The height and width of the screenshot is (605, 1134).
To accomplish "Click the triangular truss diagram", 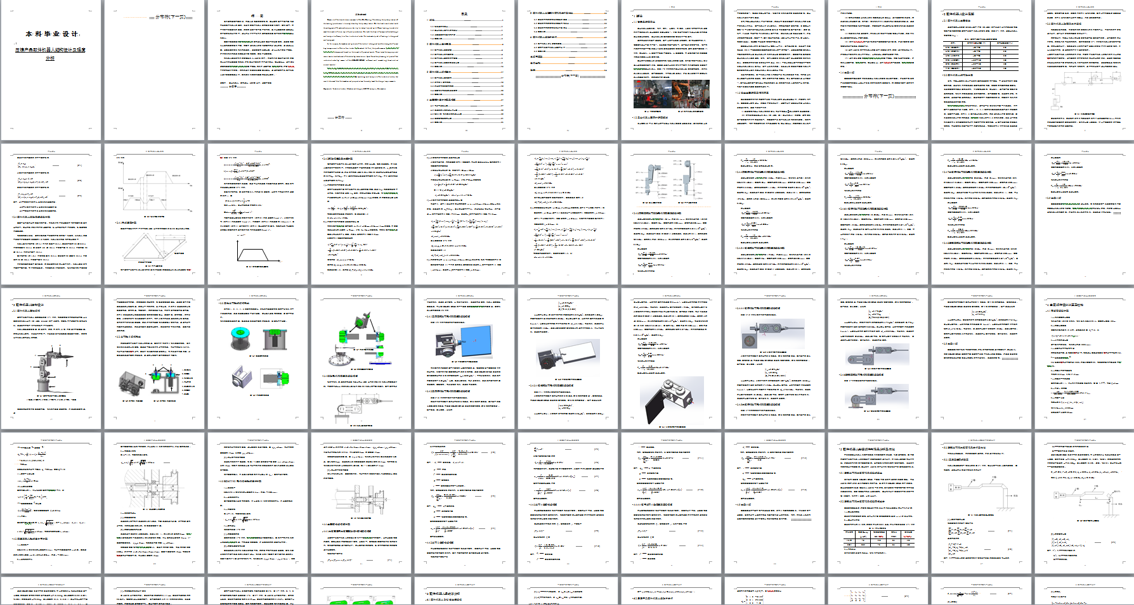I will [154, 246].
